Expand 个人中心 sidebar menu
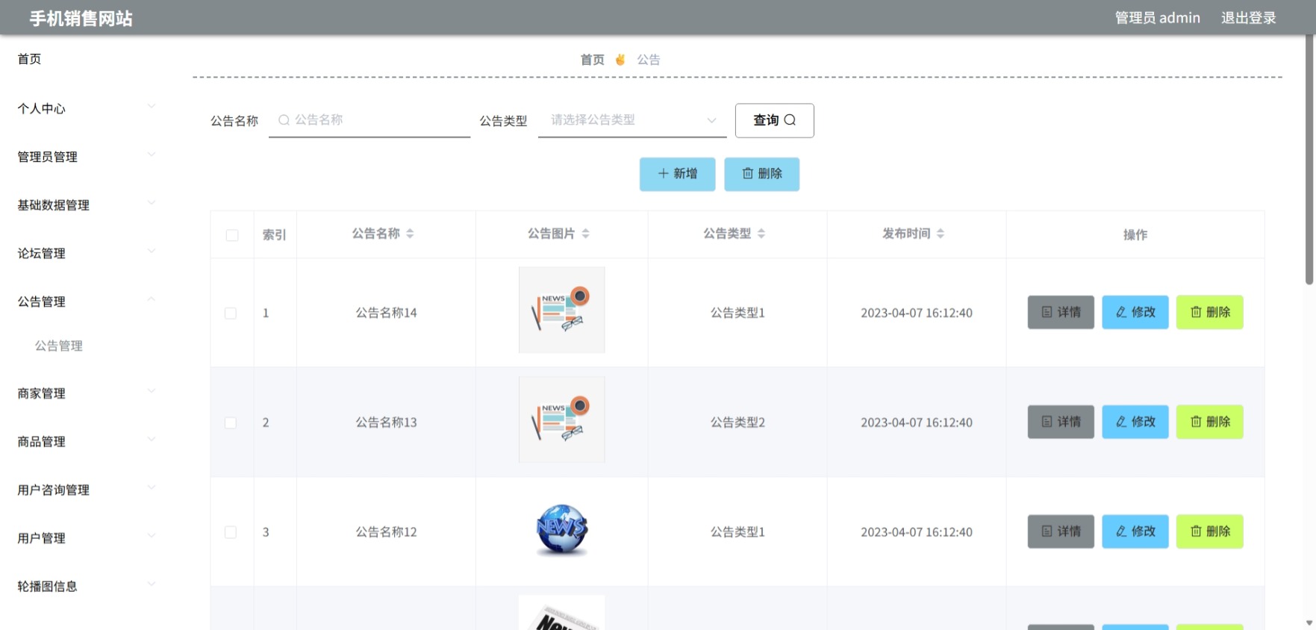 (87, 108)
